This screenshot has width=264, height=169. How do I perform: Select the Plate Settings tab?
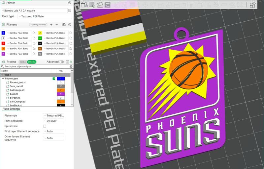coord(11,109)
